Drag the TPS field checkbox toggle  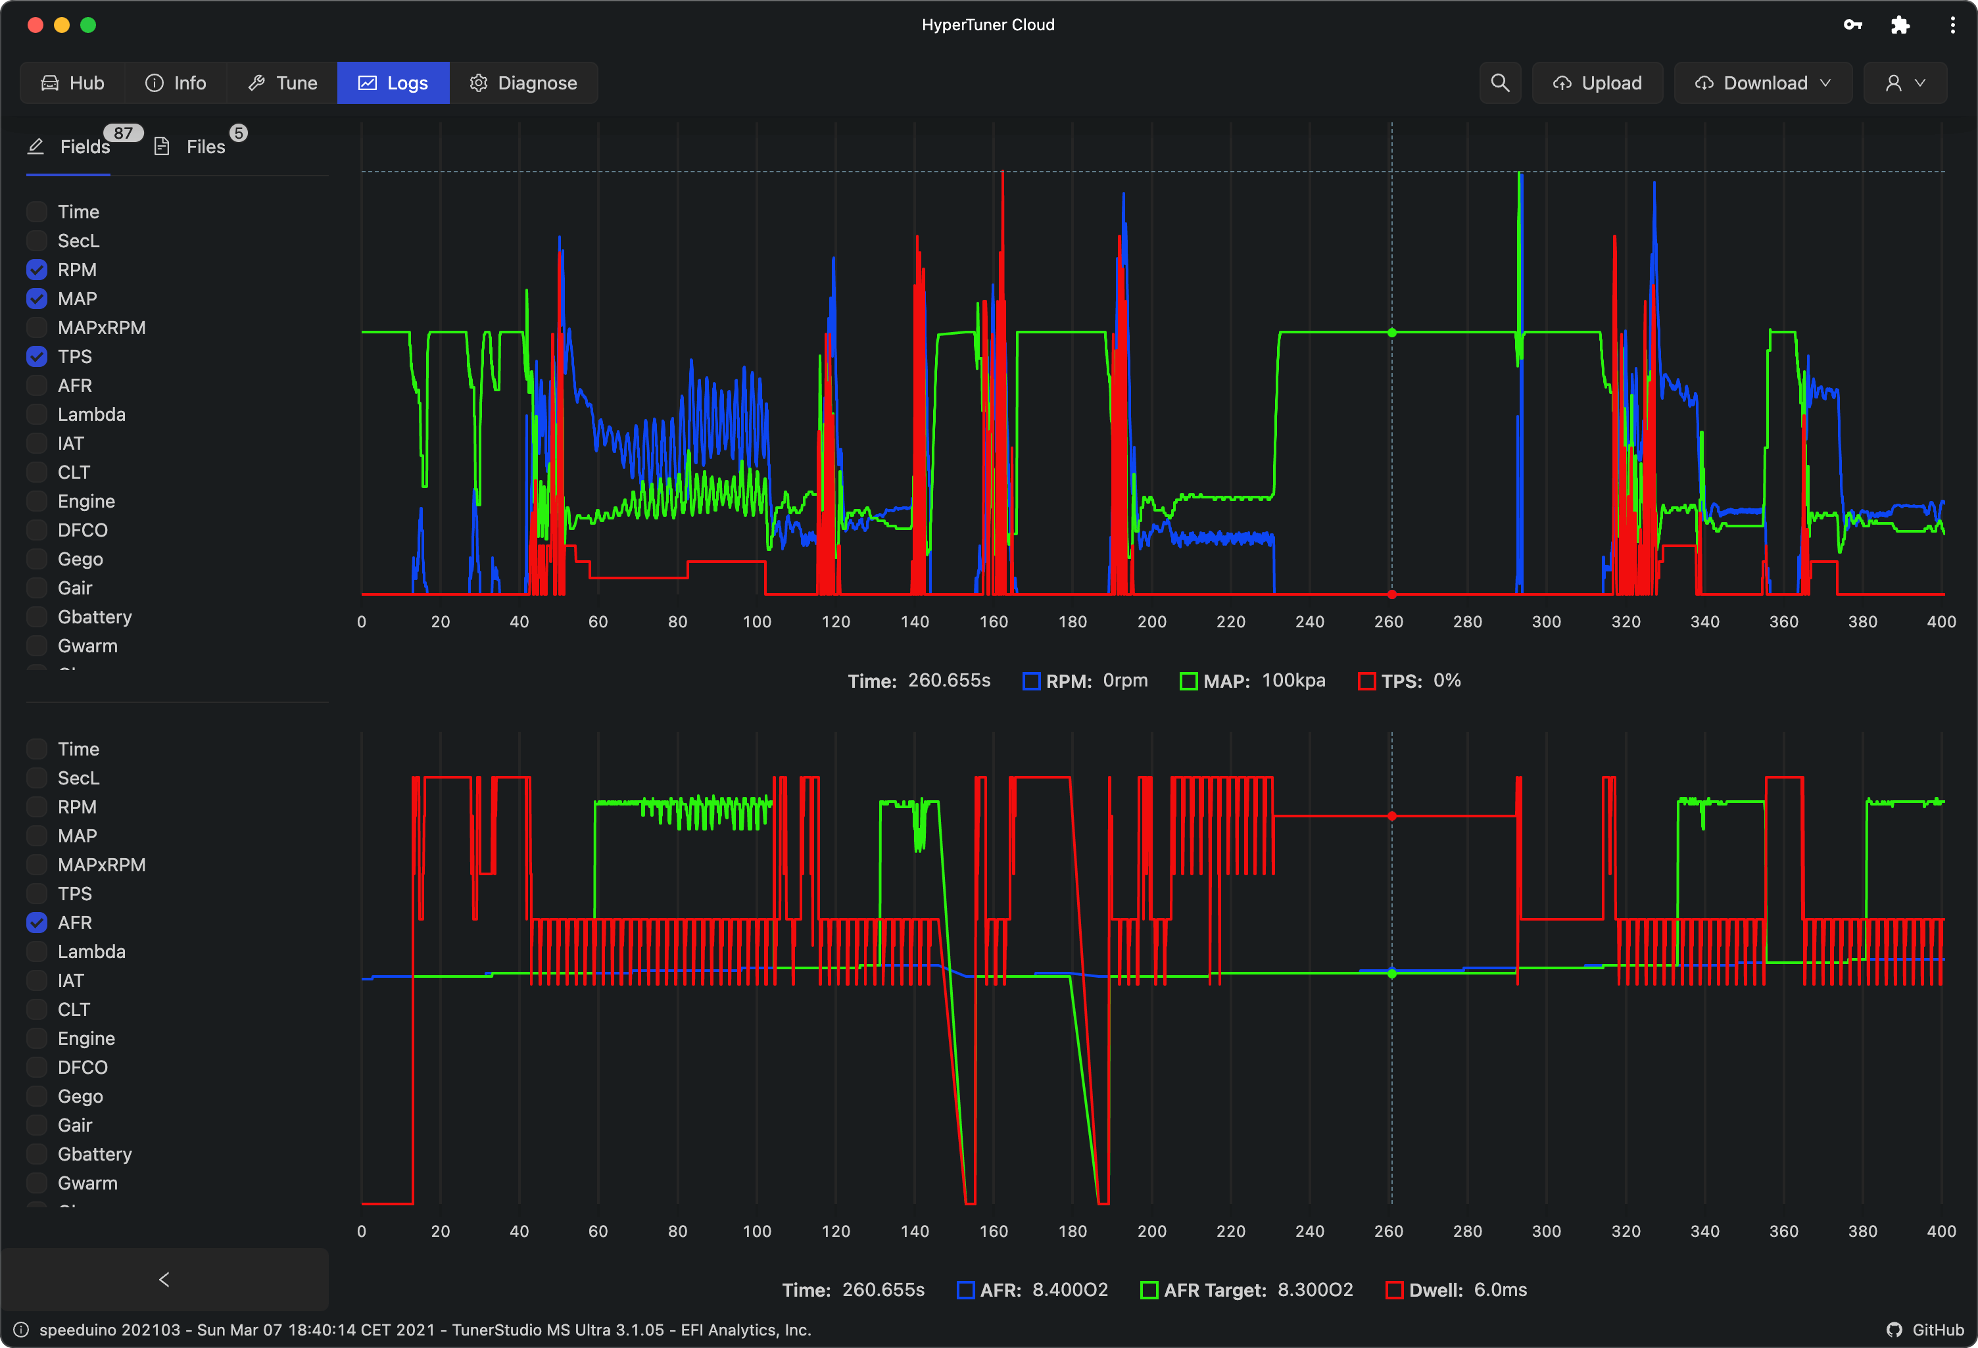36,356
